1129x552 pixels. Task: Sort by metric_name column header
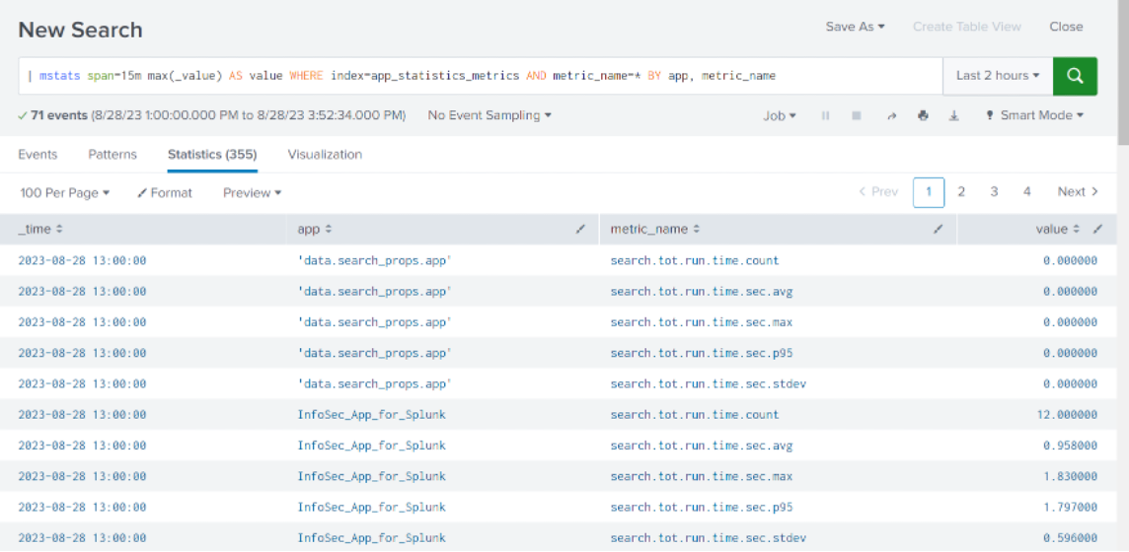(653, 230)
